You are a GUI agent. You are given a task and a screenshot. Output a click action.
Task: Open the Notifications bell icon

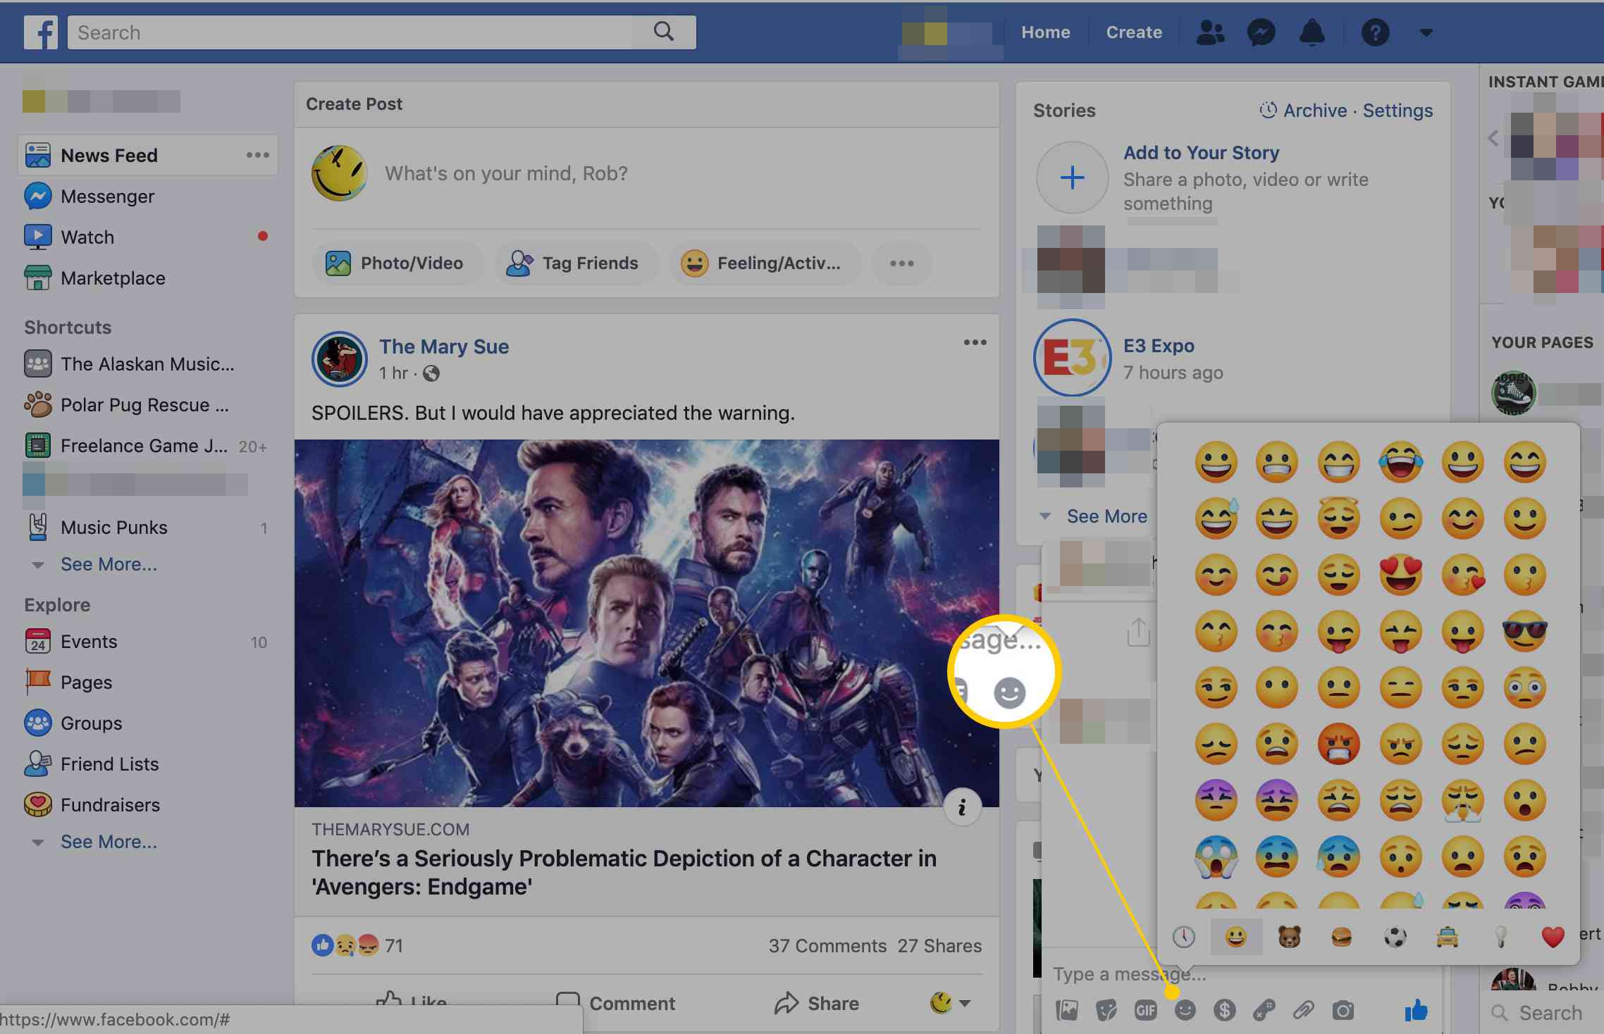point(1312,32)
